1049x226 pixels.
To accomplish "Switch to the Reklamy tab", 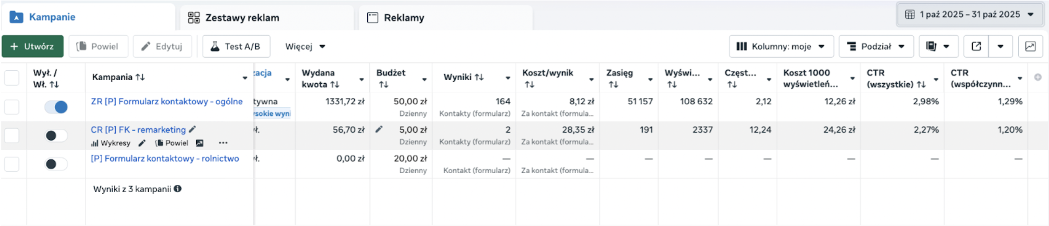I will (x=404, y=18).
